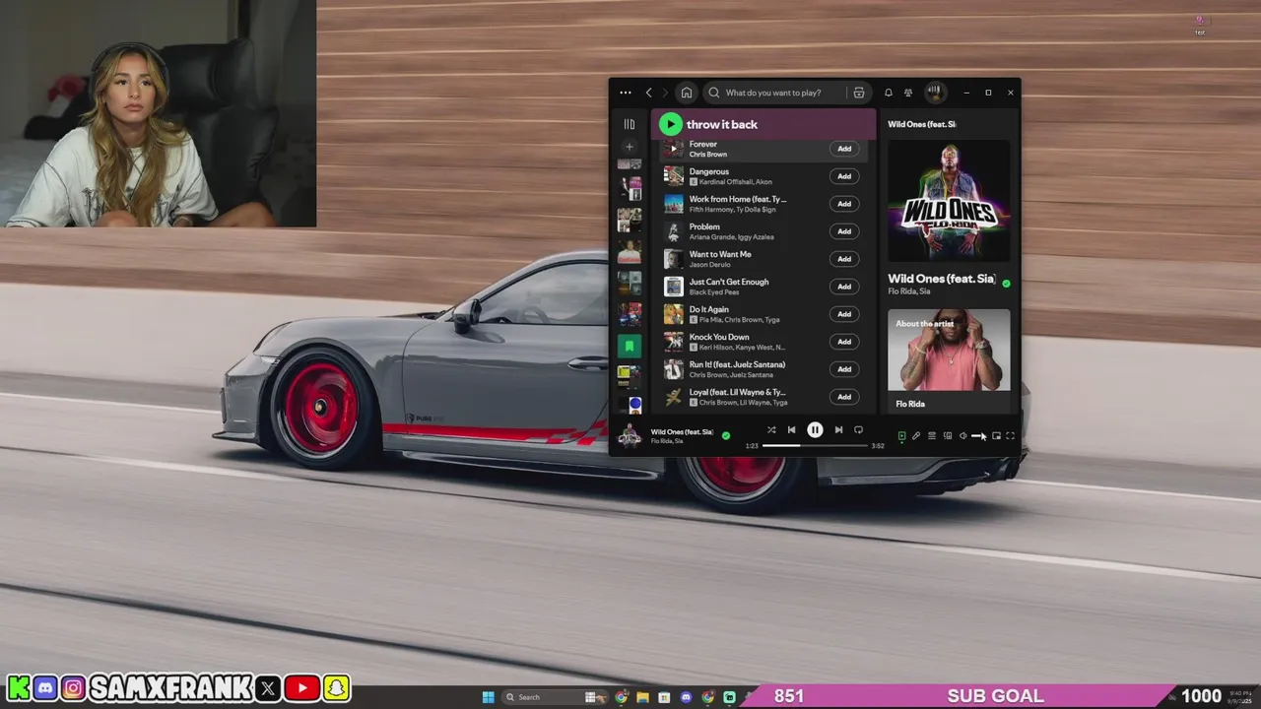
Task: Add Want to Want Me
Action: 844,259
